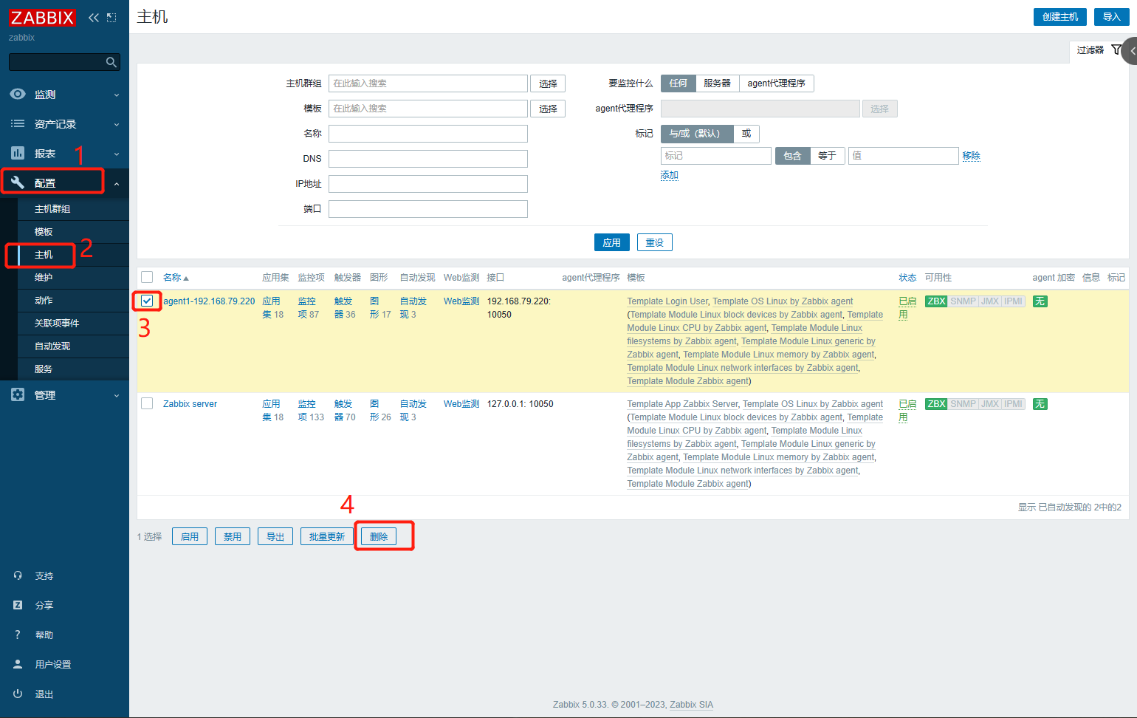Click ZBX availability badge for Zabbix server

pyautogui.click(x=936, y=404)
